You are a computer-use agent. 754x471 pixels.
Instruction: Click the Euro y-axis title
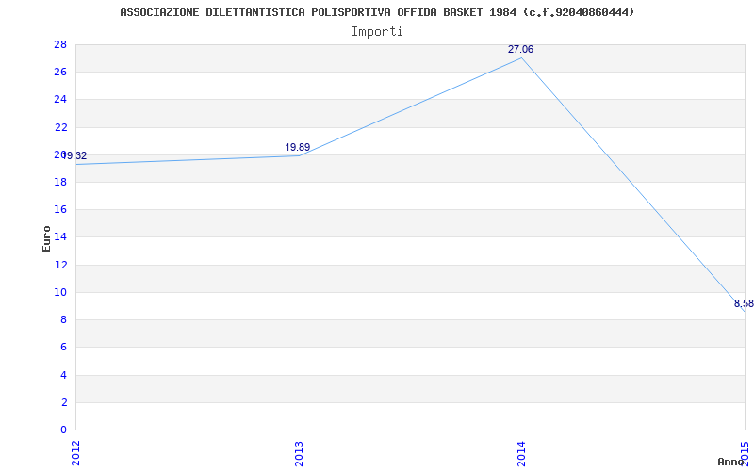point(46,238)
